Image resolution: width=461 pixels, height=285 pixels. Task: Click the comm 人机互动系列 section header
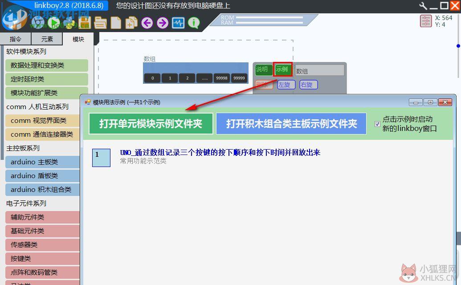37,107
